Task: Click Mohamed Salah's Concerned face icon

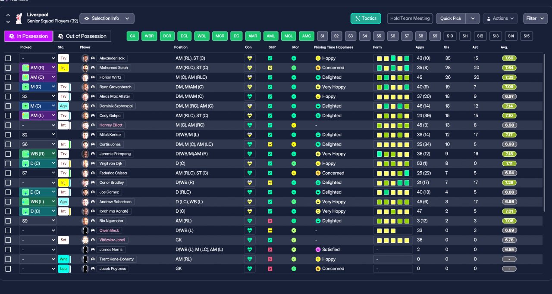Action: click(318, 68)
